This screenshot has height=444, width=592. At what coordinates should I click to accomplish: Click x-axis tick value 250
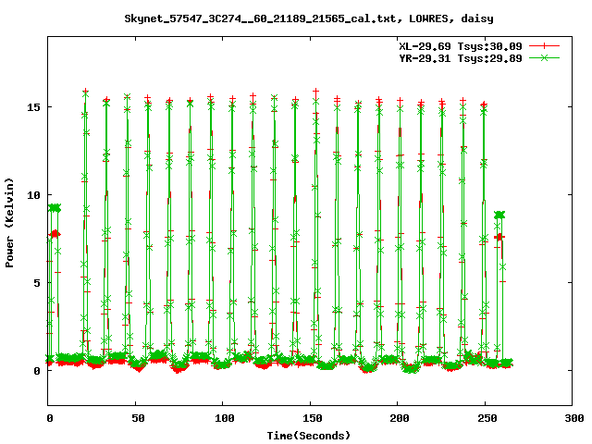[487, 418]
